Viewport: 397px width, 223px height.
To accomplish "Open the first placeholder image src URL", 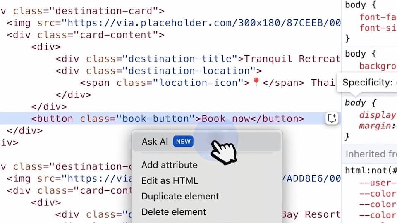I will (x=203, y=23).
